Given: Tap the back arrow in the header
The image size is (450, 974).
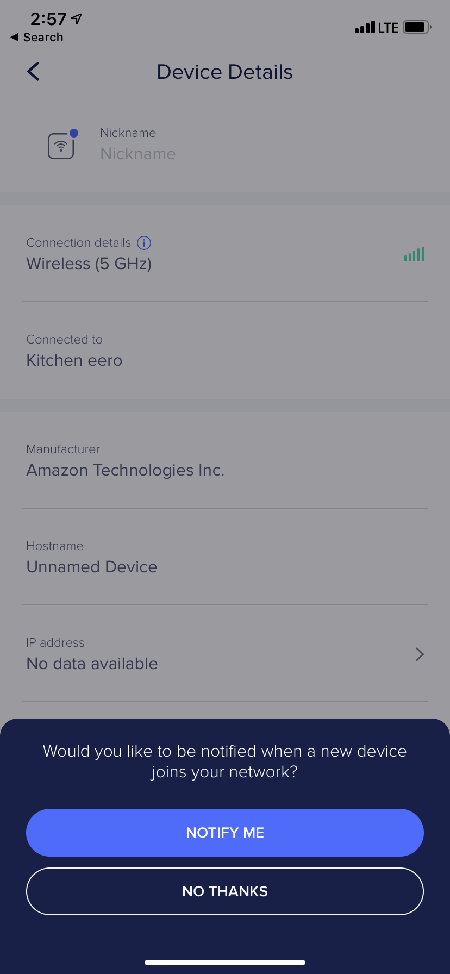Looking at the screenshot, I should coord(34,72).
